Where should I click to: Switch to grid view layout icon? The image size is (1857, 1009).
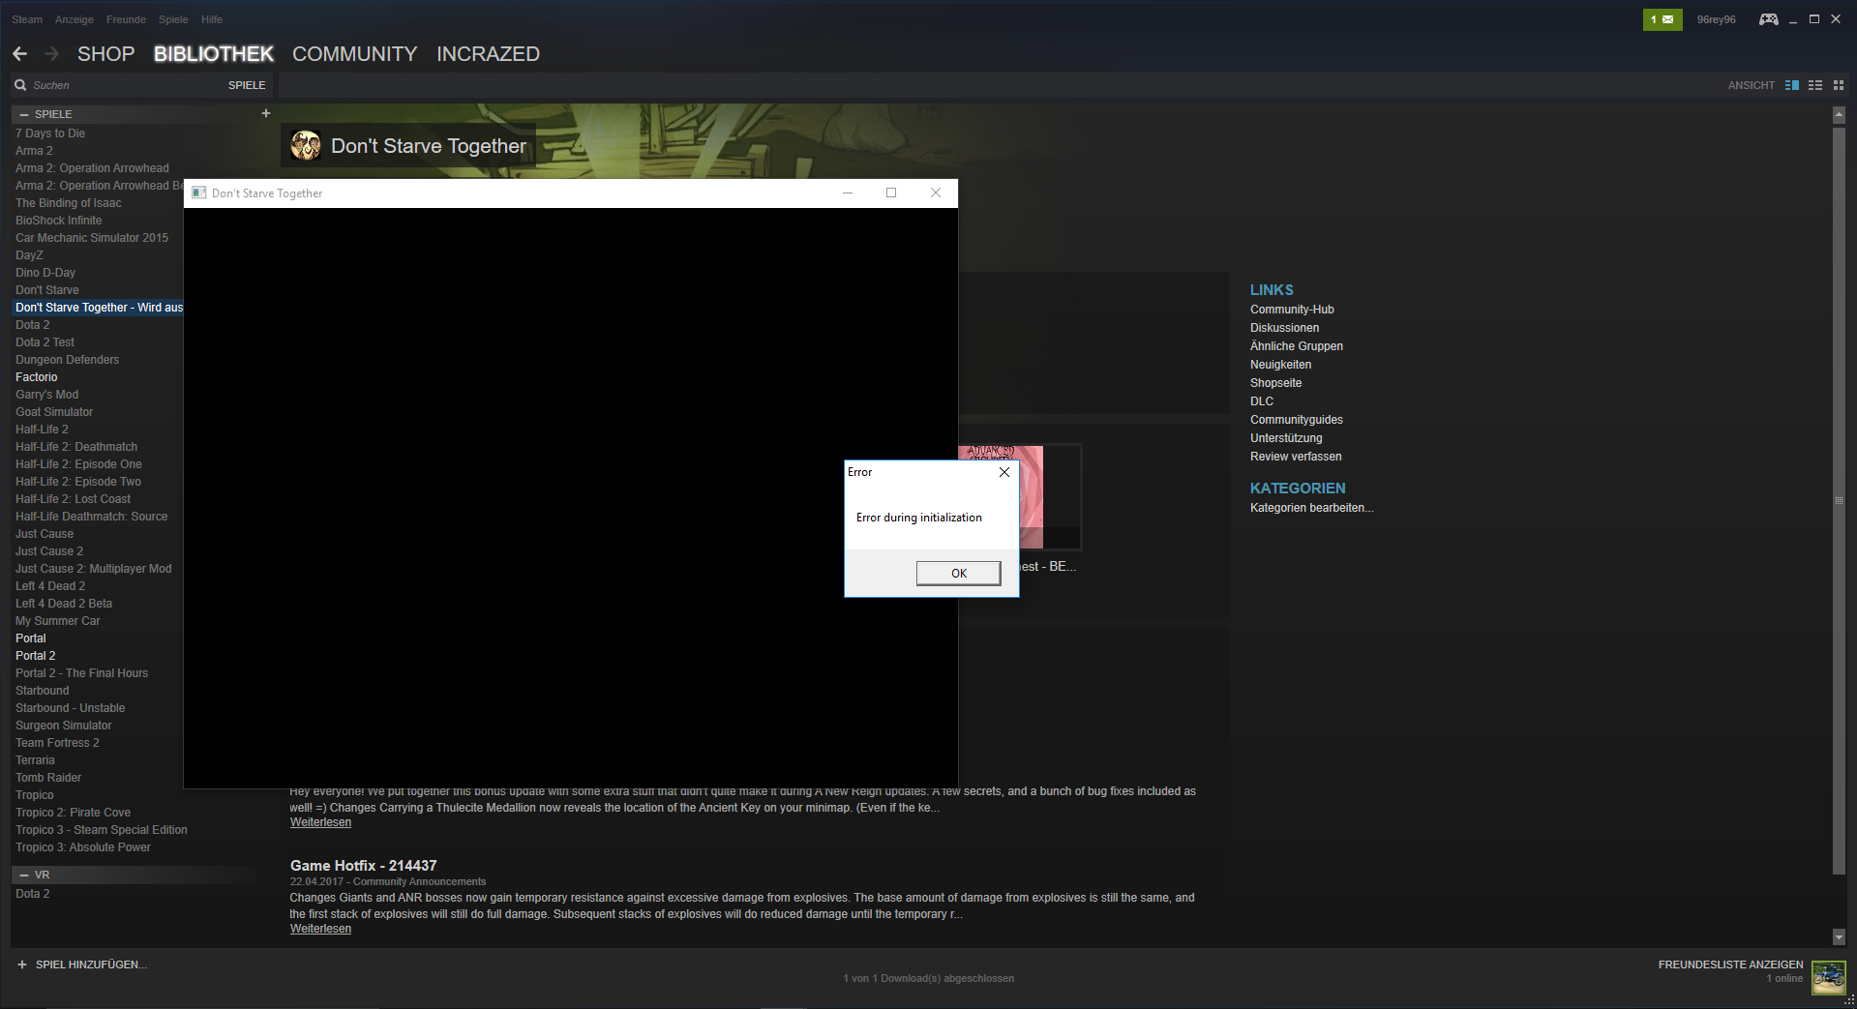click(1839, 85)
